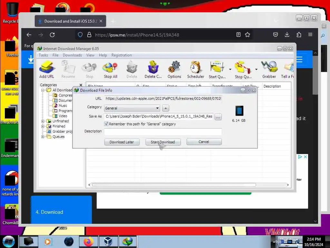Click the Start Queue toolbar icon

click(217, 70)
